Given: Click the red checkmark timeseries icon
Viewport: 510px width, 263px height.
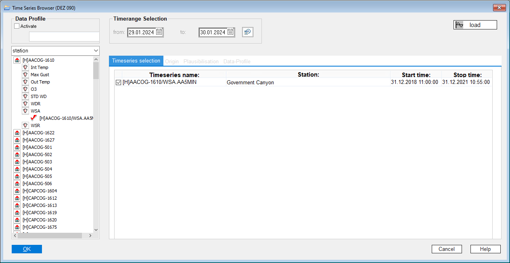Looking at the screenshot, I should pyautogui.click(x=33, y=118).
